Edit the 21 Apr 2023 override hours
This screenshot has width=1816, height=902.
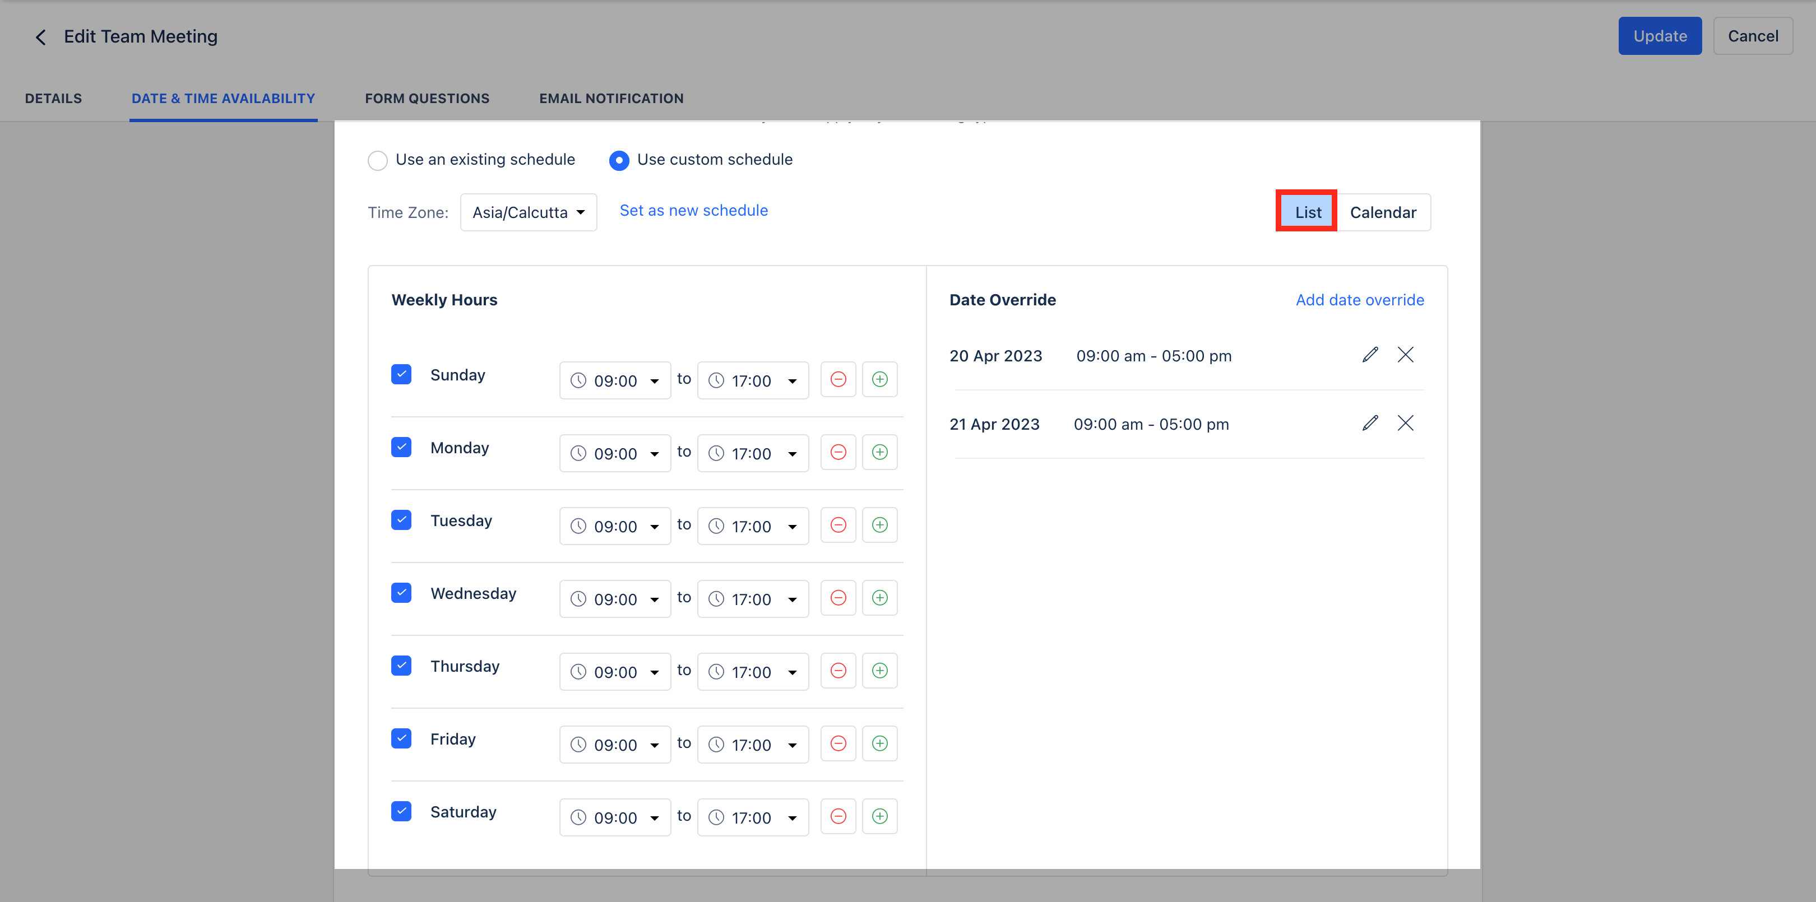(x=1370, y=423)
